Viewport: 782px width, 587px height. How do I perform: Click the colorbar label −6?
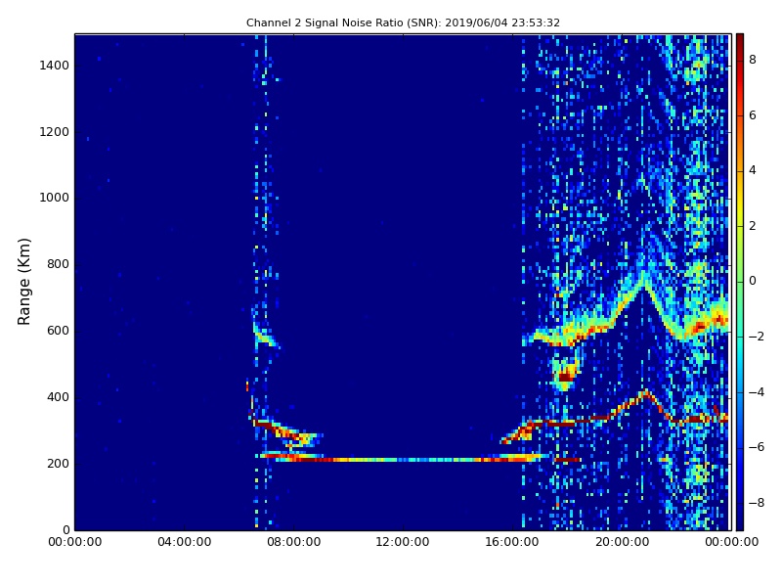click(756, 447)
